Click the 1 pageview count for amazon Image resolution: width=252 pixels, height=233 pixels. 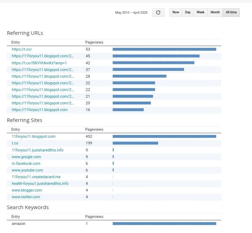(x=87, y=224)
